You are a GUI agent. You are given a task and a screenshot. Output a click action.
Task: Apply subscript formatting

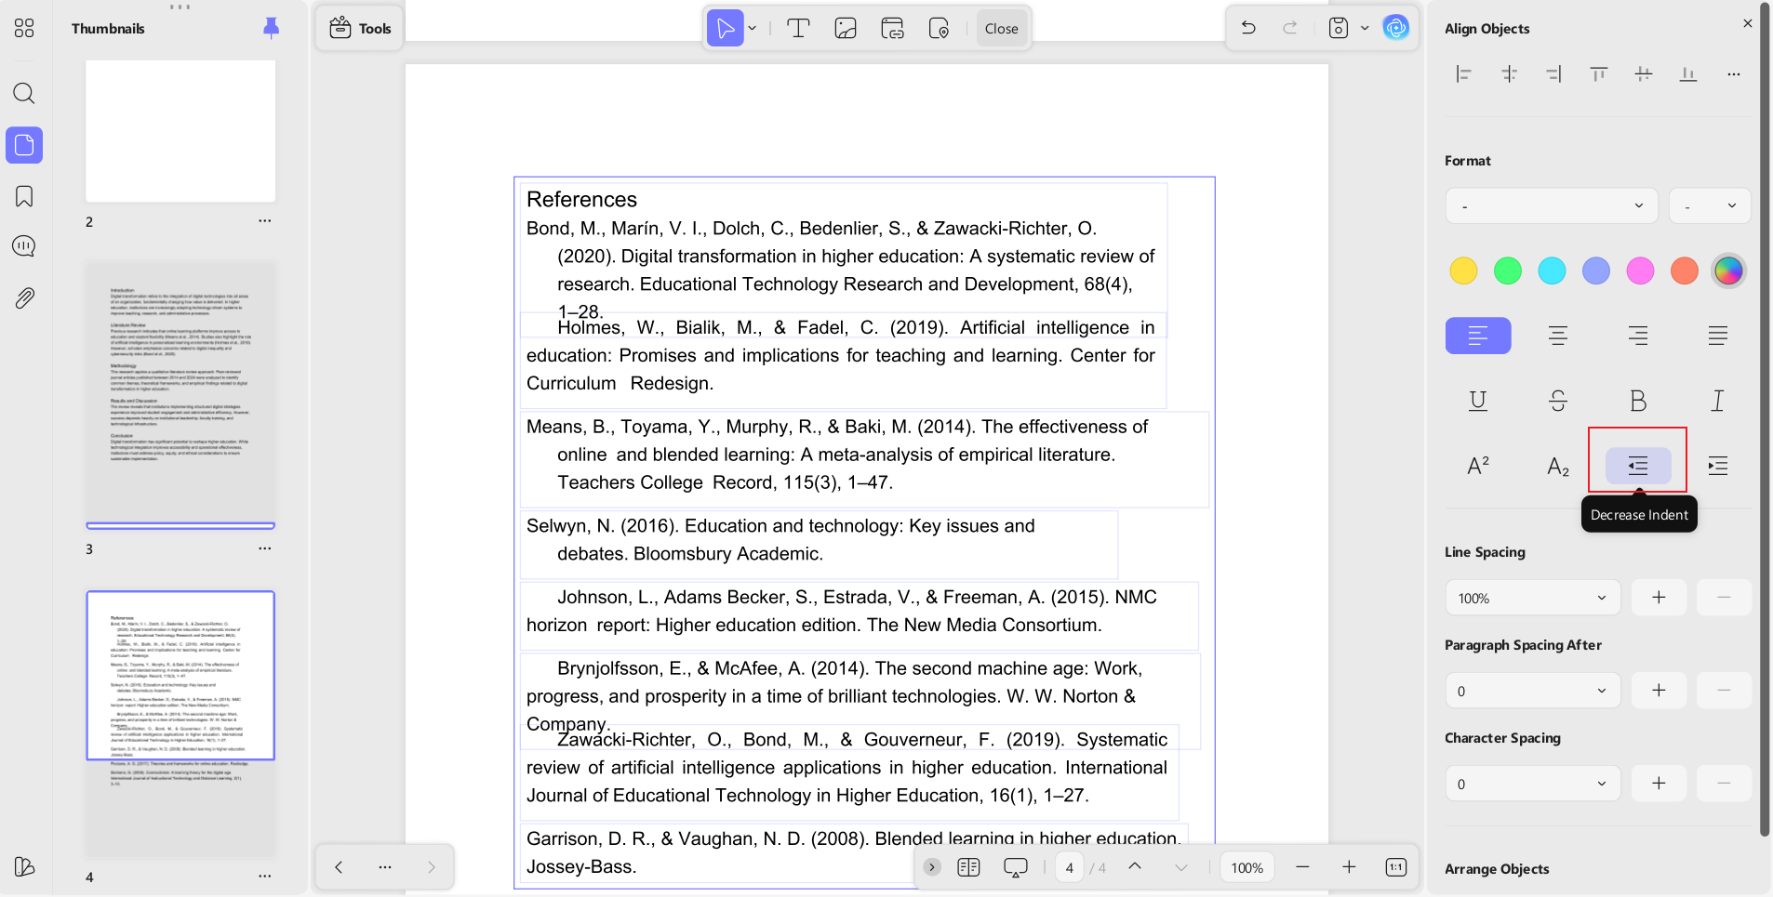1558,466
